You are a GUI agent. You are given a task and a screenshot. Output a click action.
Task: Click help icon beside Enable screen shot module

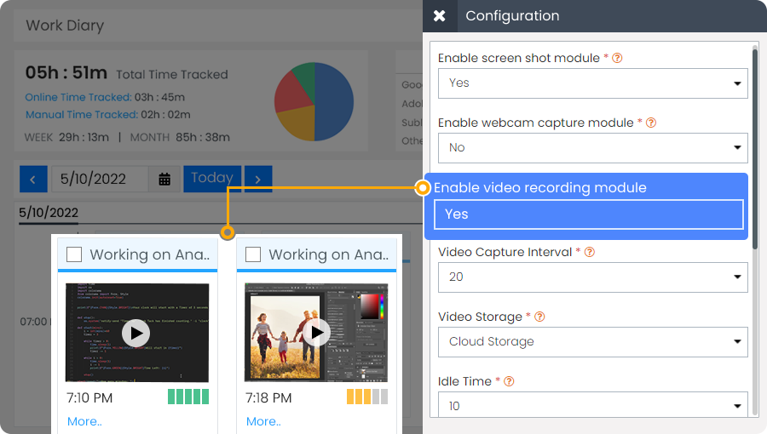[x=617, y=58]
